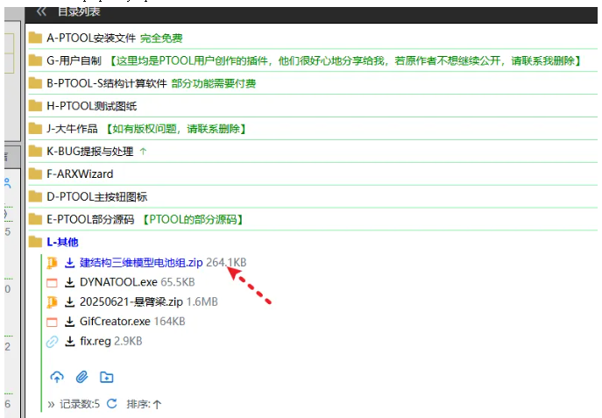This screenshot has height=418, width=602.
Task: Click the user icon in left sidebar
Action: (8, 183)
